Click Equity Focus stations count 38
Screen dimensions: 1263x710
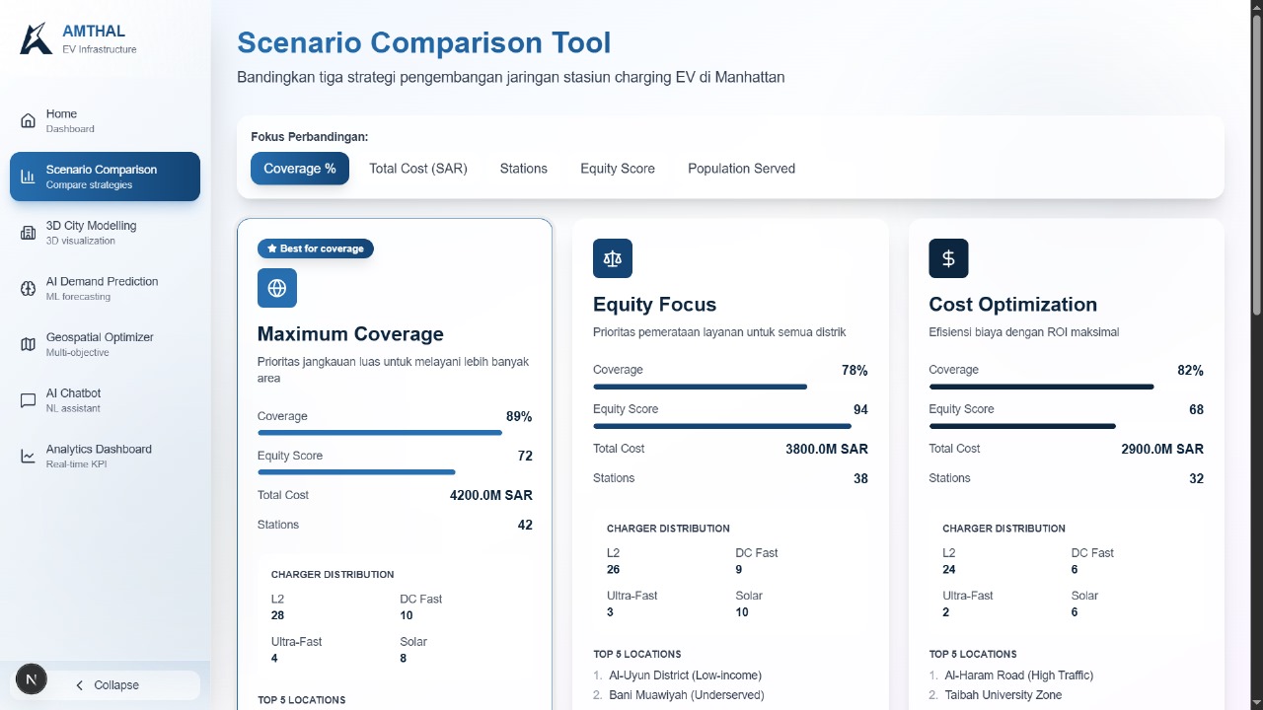point(860,478)
